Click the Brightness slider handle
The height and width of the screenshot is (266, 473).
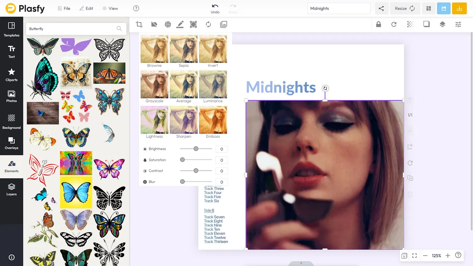pyautogui.click(x=196, y=149)
